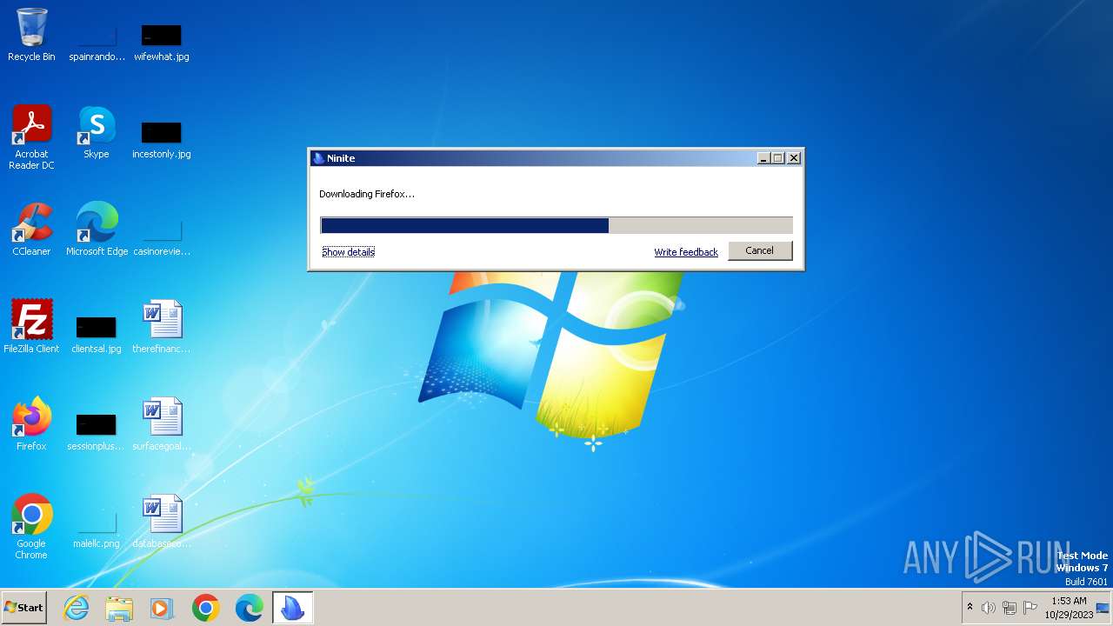Open Microsoft Edge from the taskbar
The image size is (1113, 626).
[x=249, y=608]
